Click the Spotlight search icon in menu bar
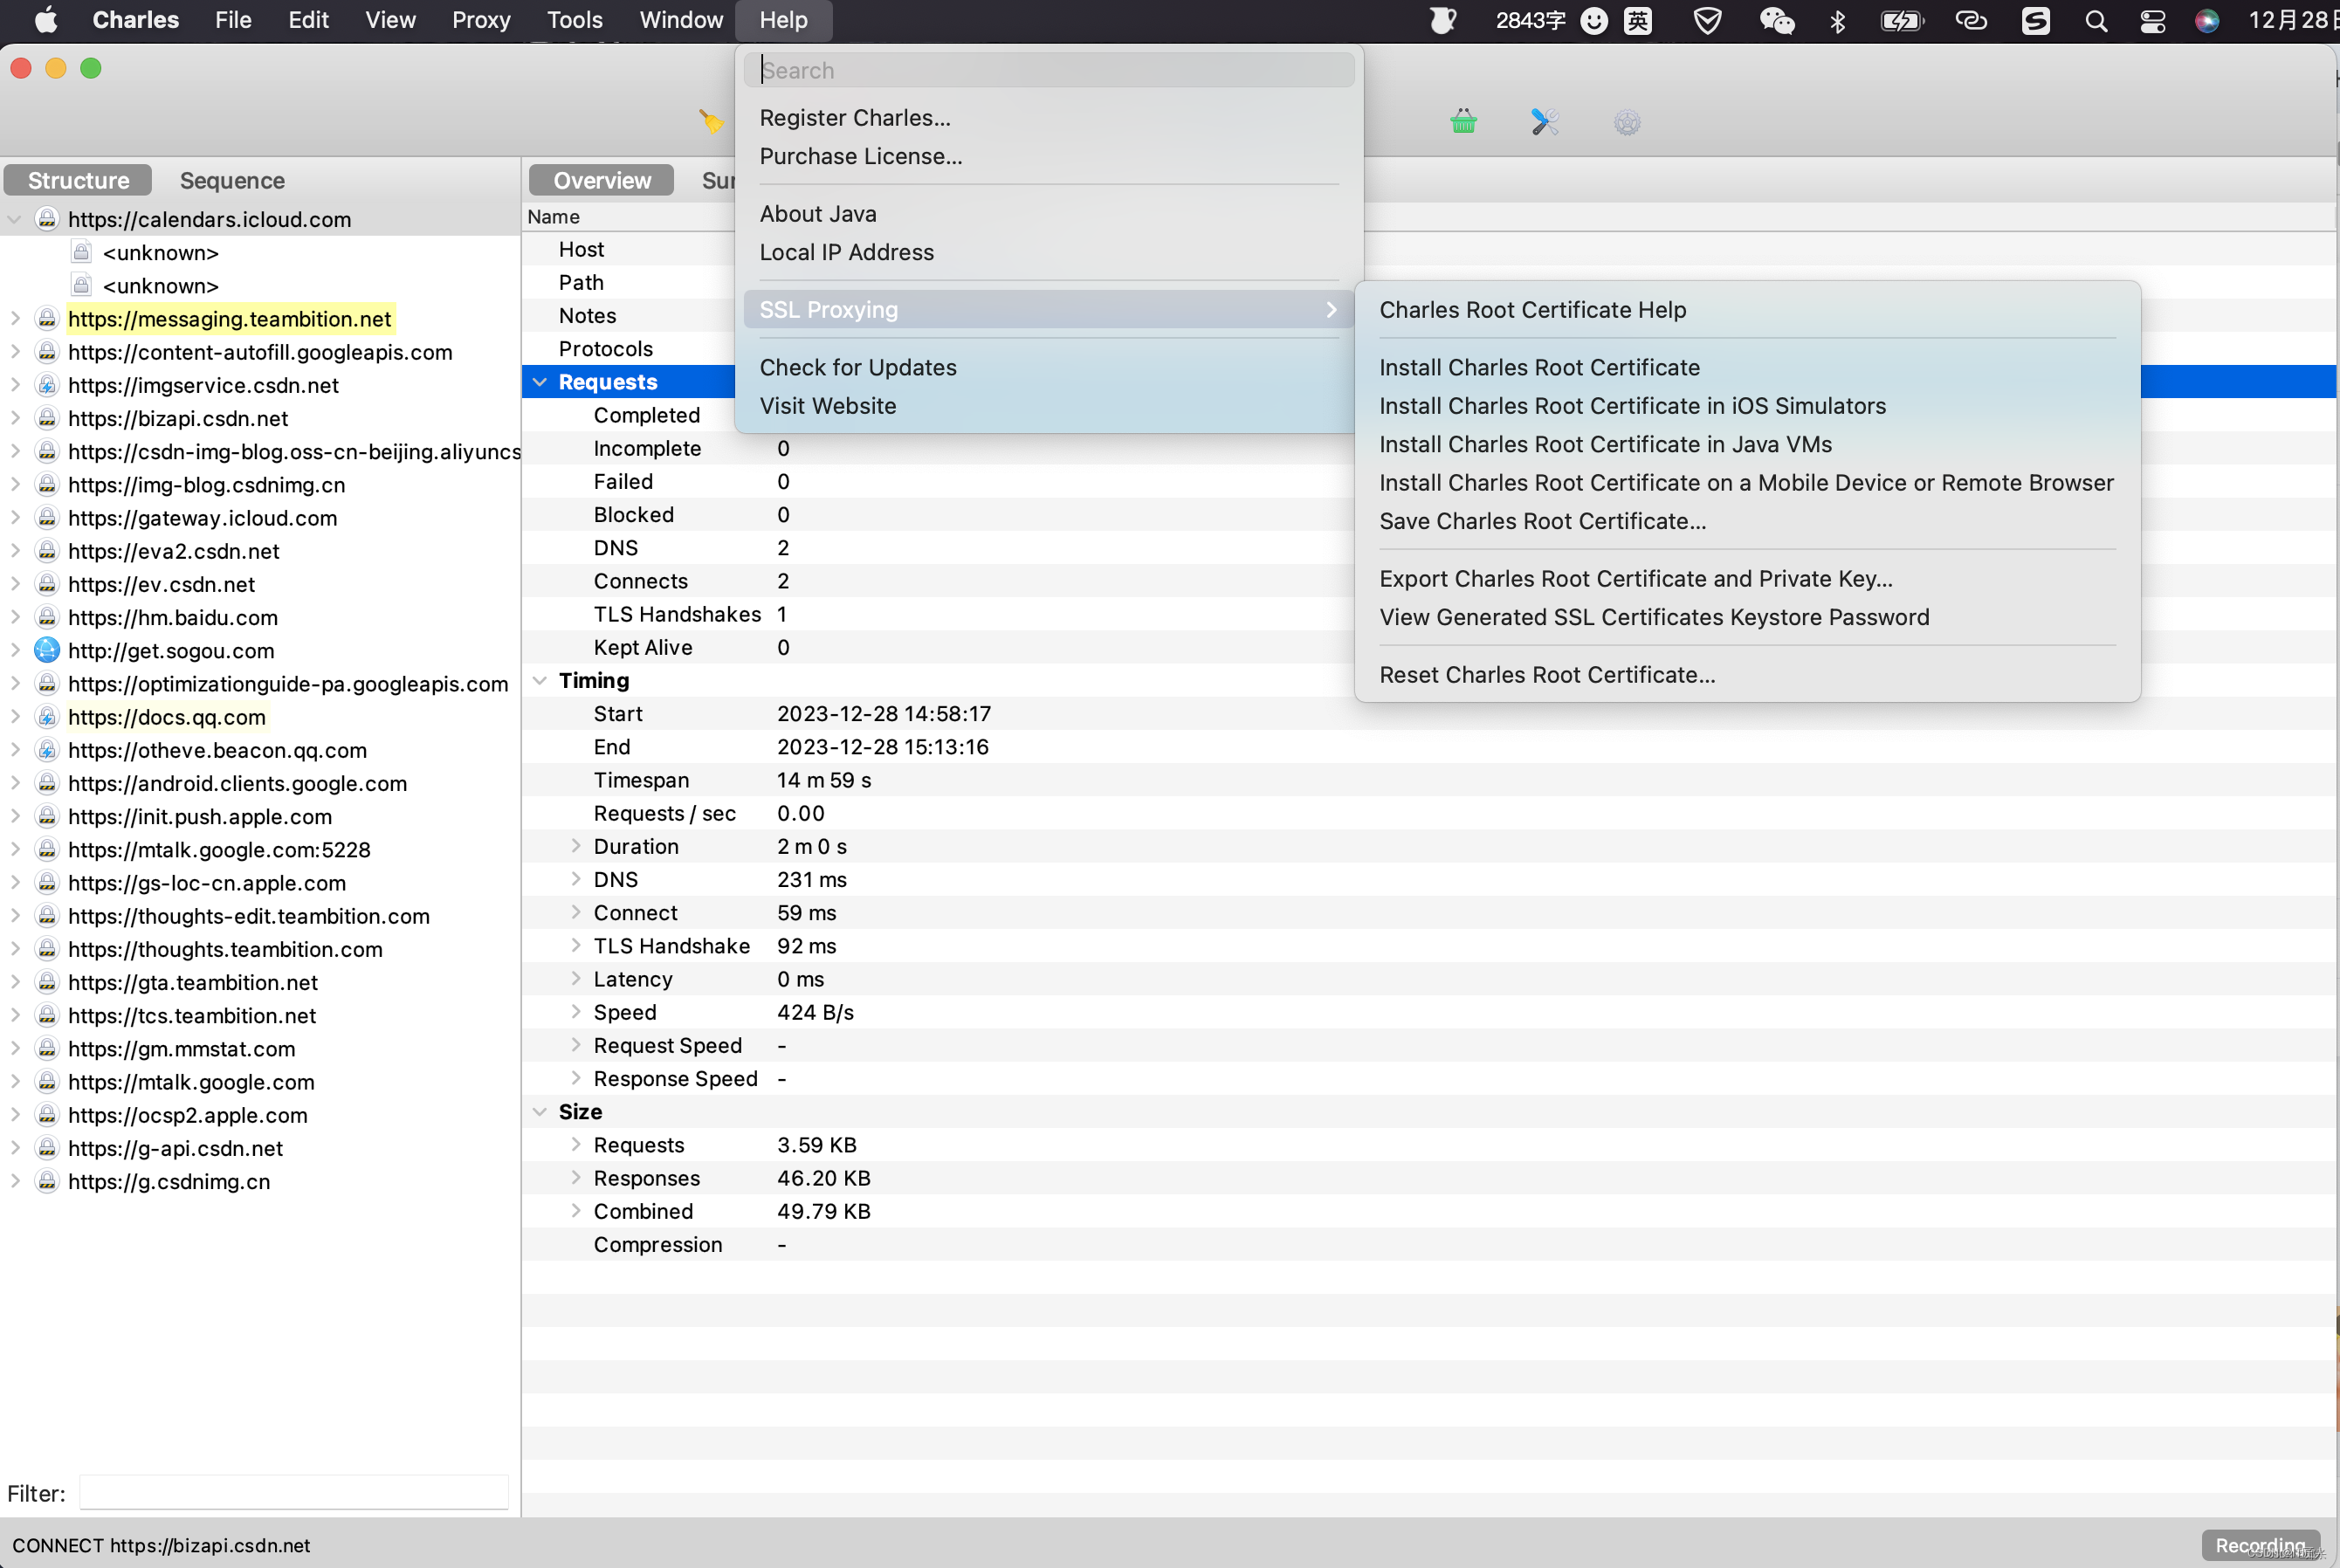Image resolution: width=2340 pixels, height=1568 pixels. coord(2096,21)
